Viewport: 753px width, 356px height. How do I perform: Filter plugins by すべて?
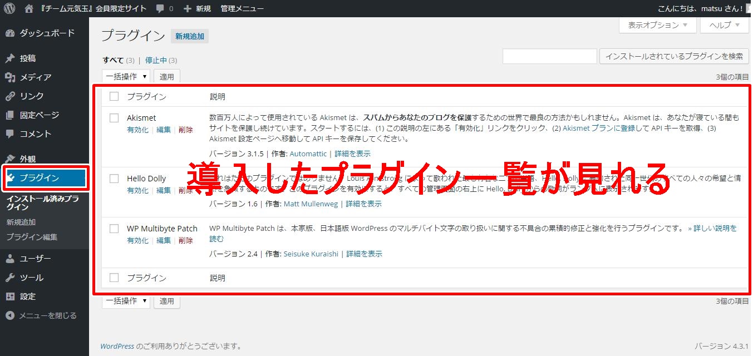click(x=113, y=60)
